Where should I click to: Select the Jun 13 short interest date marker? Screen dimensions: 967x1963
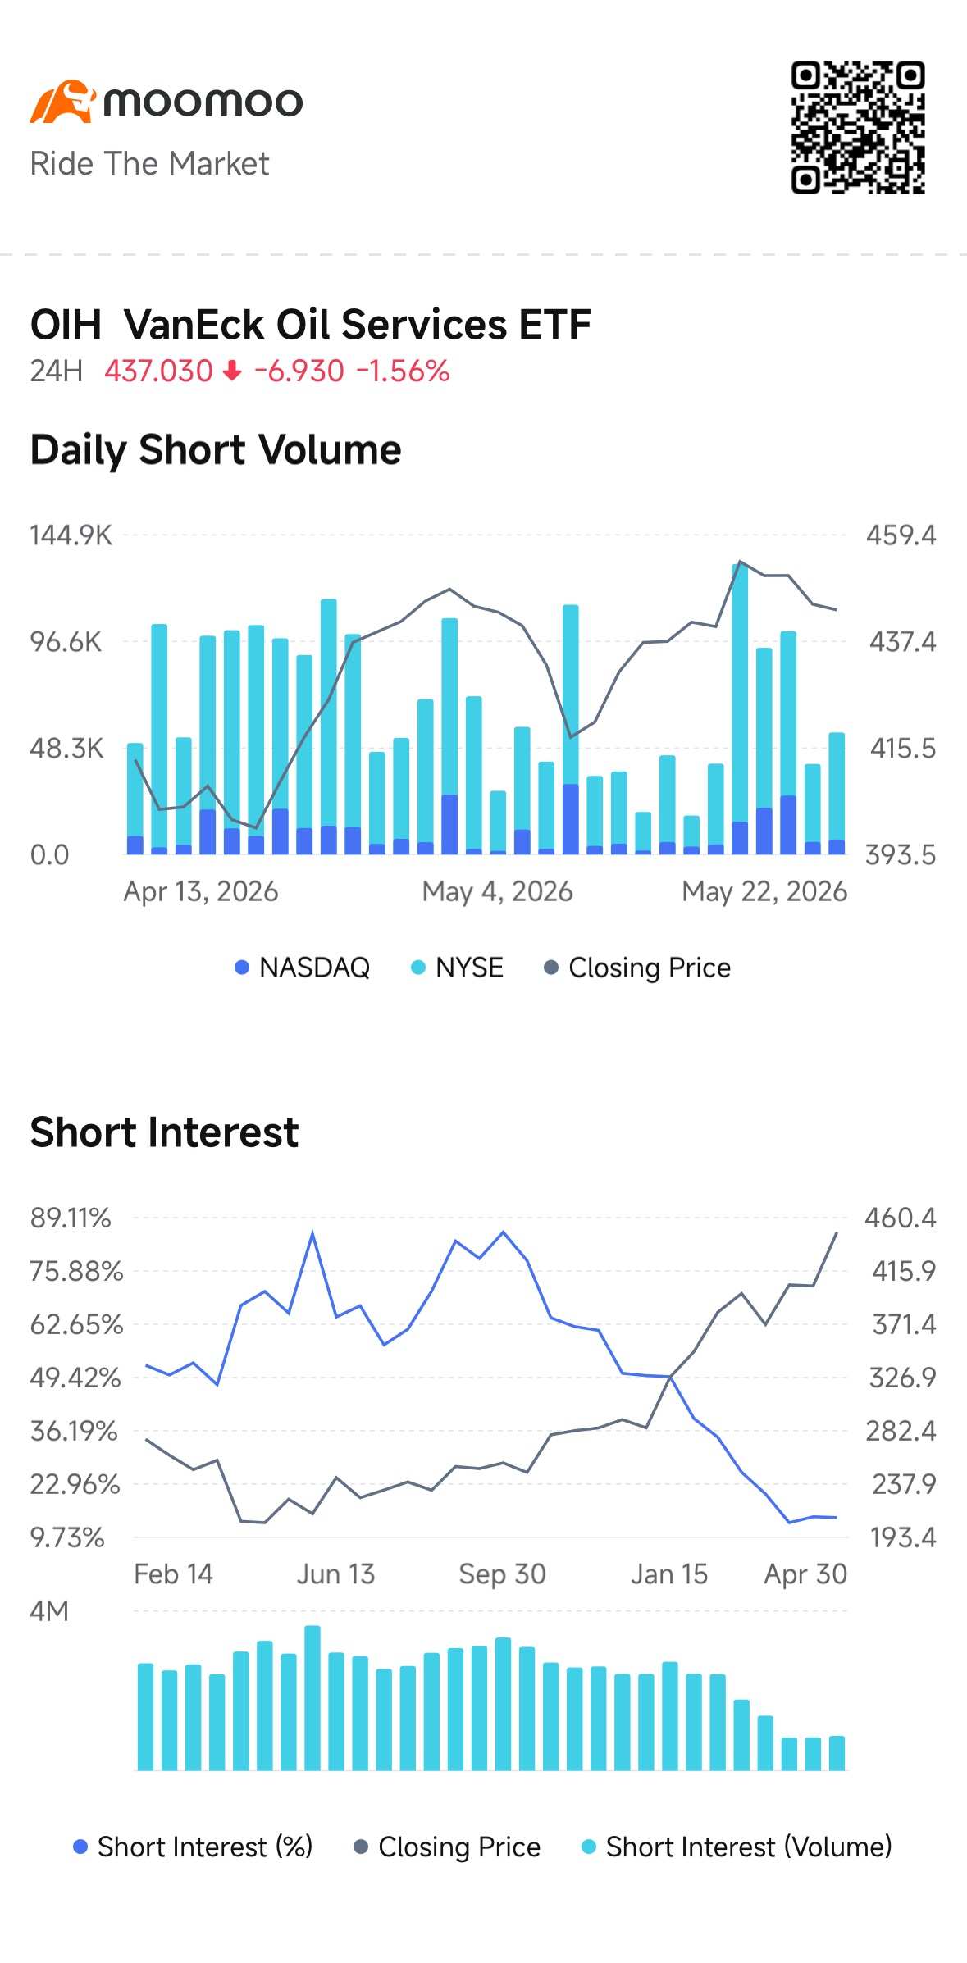click(x=335, y=1574)
